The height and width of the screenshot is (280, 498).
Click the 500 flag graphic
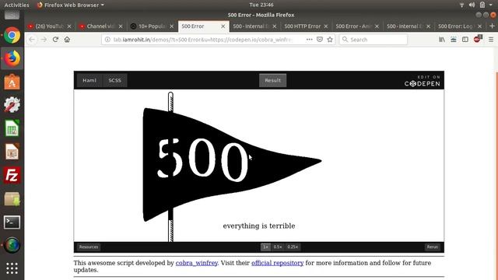pyautogui.click(x=232, y=164)
